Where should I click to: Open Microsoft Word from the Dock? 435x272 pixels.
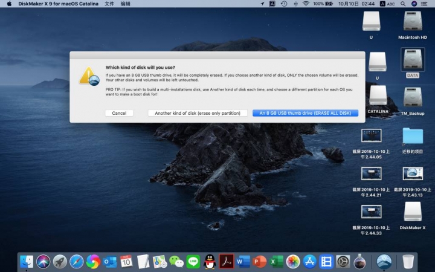coord(243,262)
